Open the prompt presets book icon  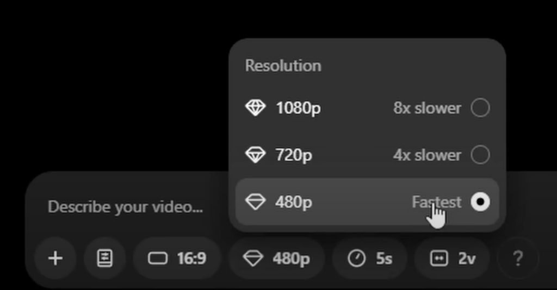[105, 258]
